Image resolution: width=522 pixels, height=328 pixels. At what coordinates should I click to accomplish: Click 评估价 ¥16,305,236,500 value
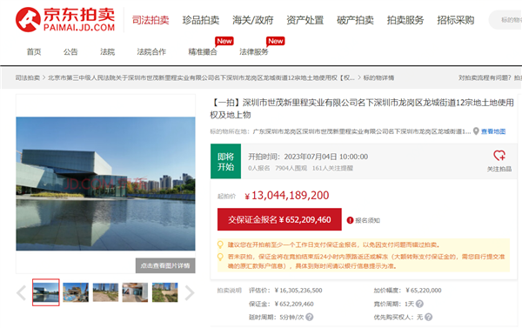[x=298, y=291]
